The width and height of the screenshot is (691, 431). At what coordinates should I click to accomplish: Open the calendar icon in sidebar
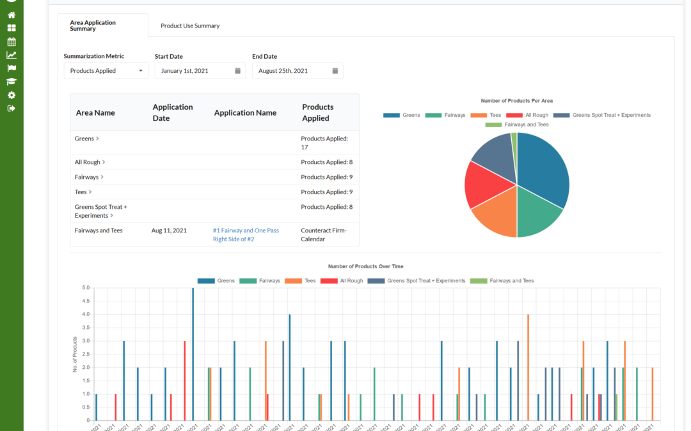coord(12,42)
